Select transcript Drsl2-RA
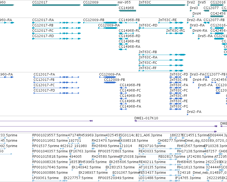The height and width of the screenshot is (182, 227). pos(188,23)
